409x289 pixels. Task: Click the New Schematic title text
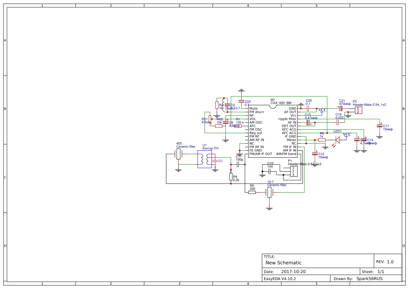pos(283,262)
